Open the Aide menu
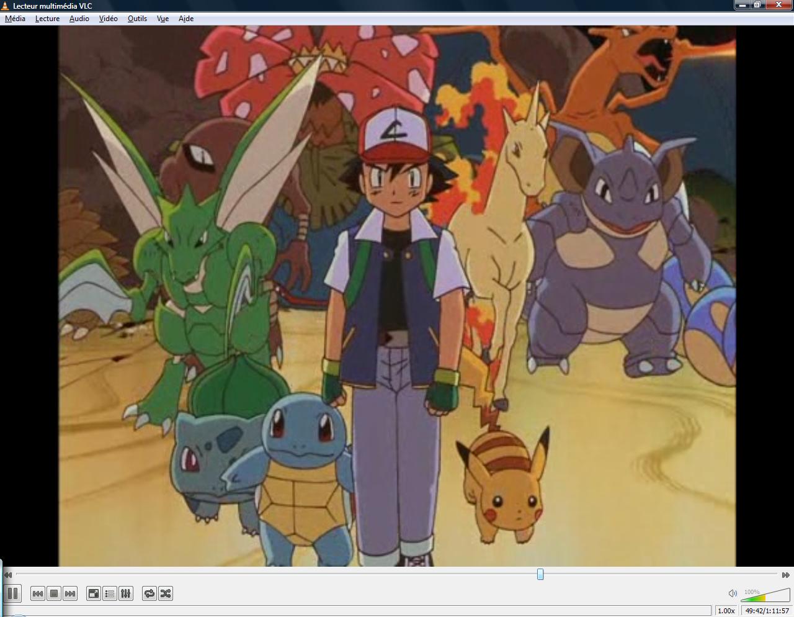794x617 pixels. tap(186, 19)
